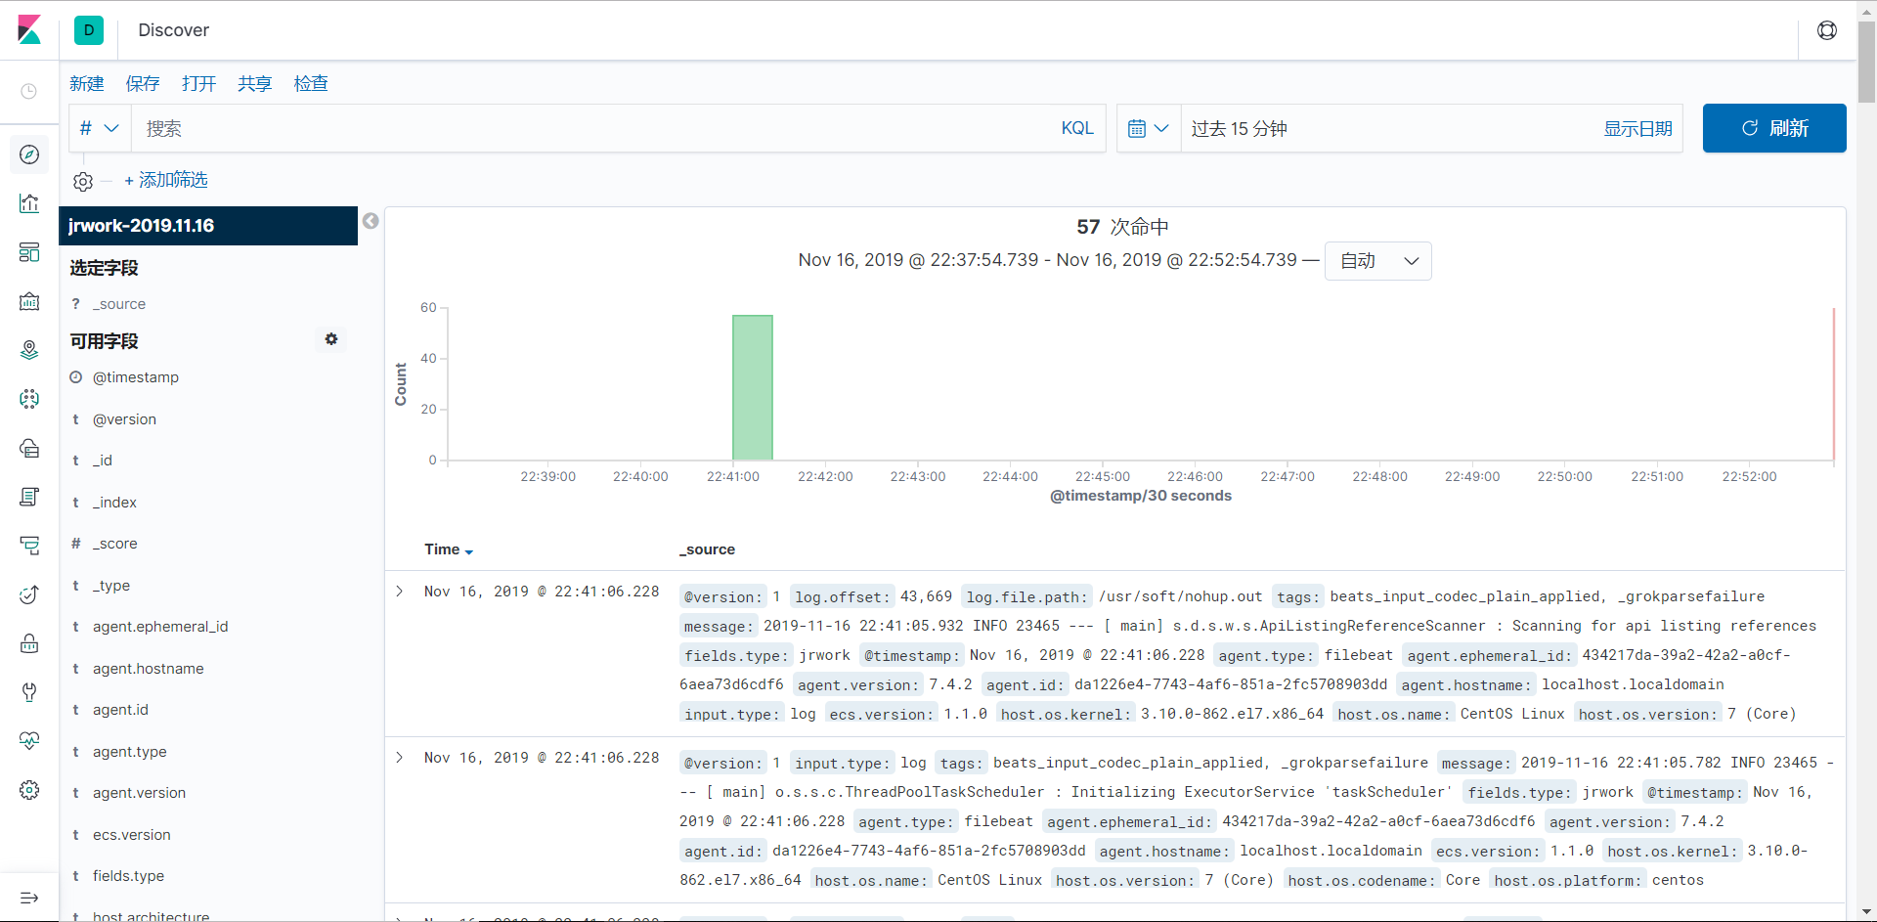Open the help menu icon

(x=1826, y=30)
